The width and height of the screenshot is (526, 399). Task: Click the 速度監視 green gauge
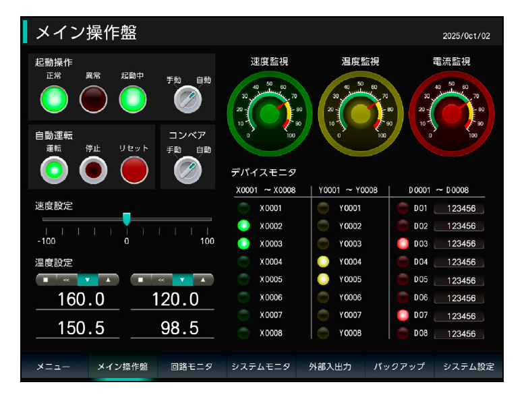[x=269, y=114]
